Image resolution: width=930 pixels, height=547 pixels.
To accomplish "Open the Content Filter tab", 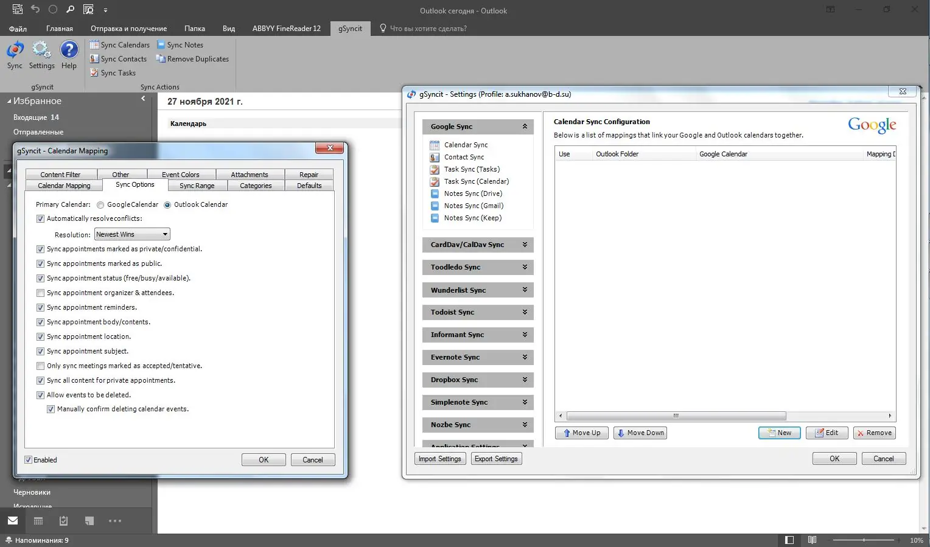I will point(60,175).
